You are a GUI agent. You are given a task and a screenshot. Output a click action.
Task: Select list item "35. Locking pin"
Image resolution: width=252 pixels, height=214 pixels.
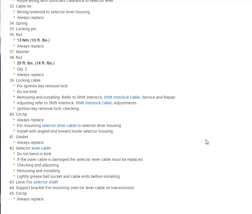point(23,29)
